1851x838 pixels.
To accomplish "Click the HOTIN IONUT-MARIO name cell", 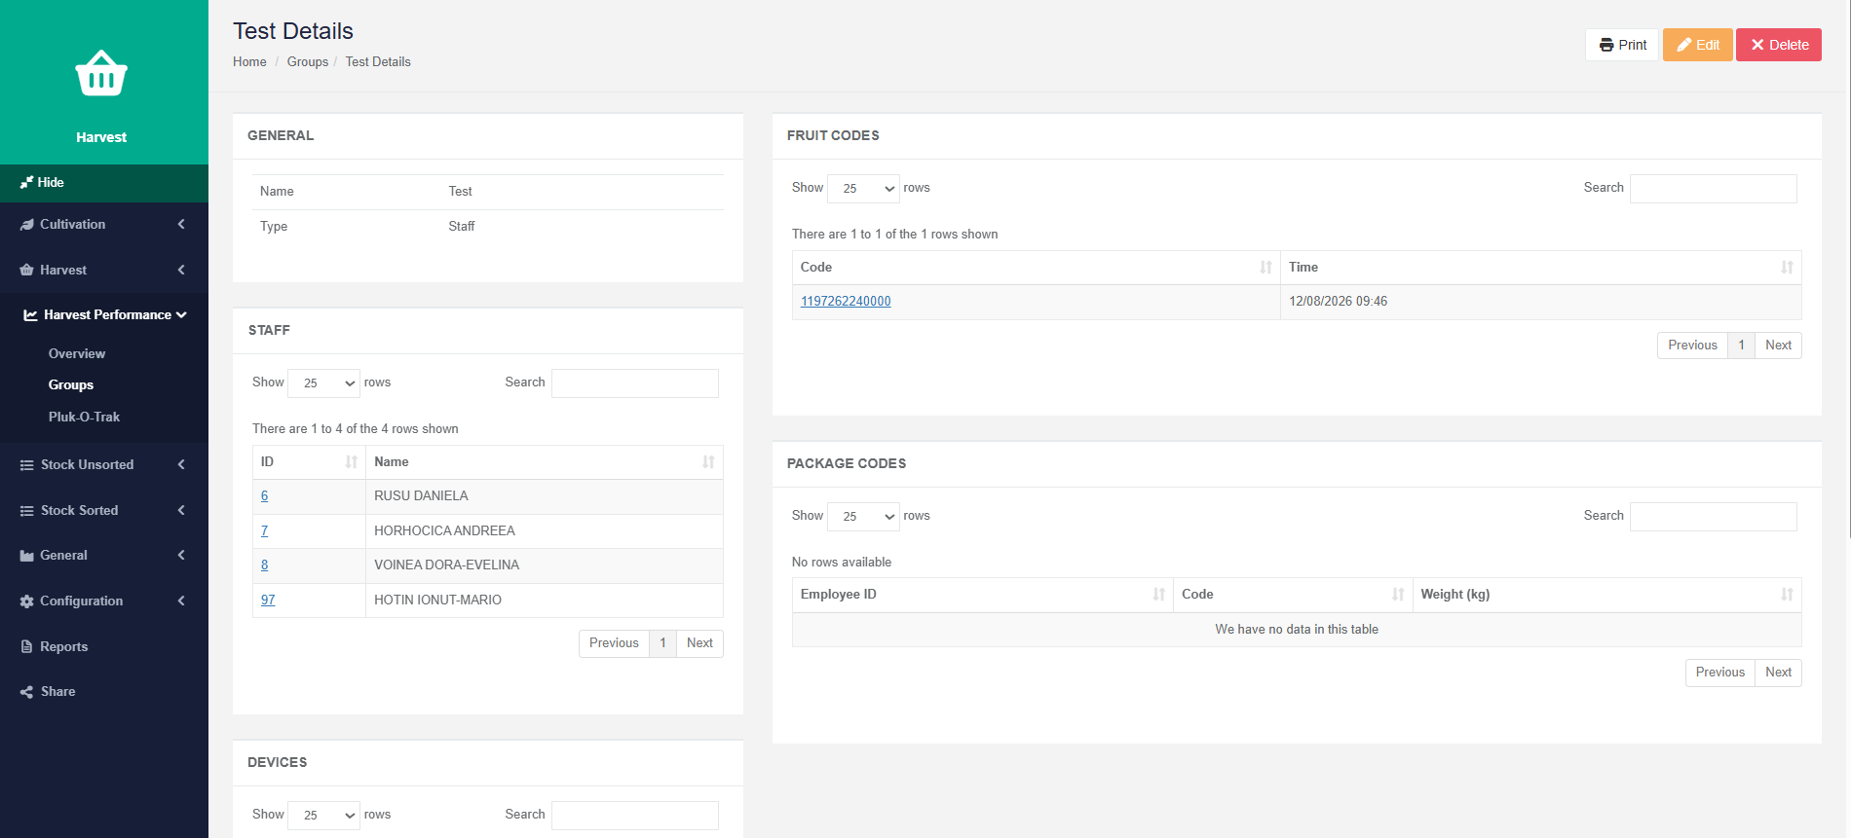I will (545, 601).
